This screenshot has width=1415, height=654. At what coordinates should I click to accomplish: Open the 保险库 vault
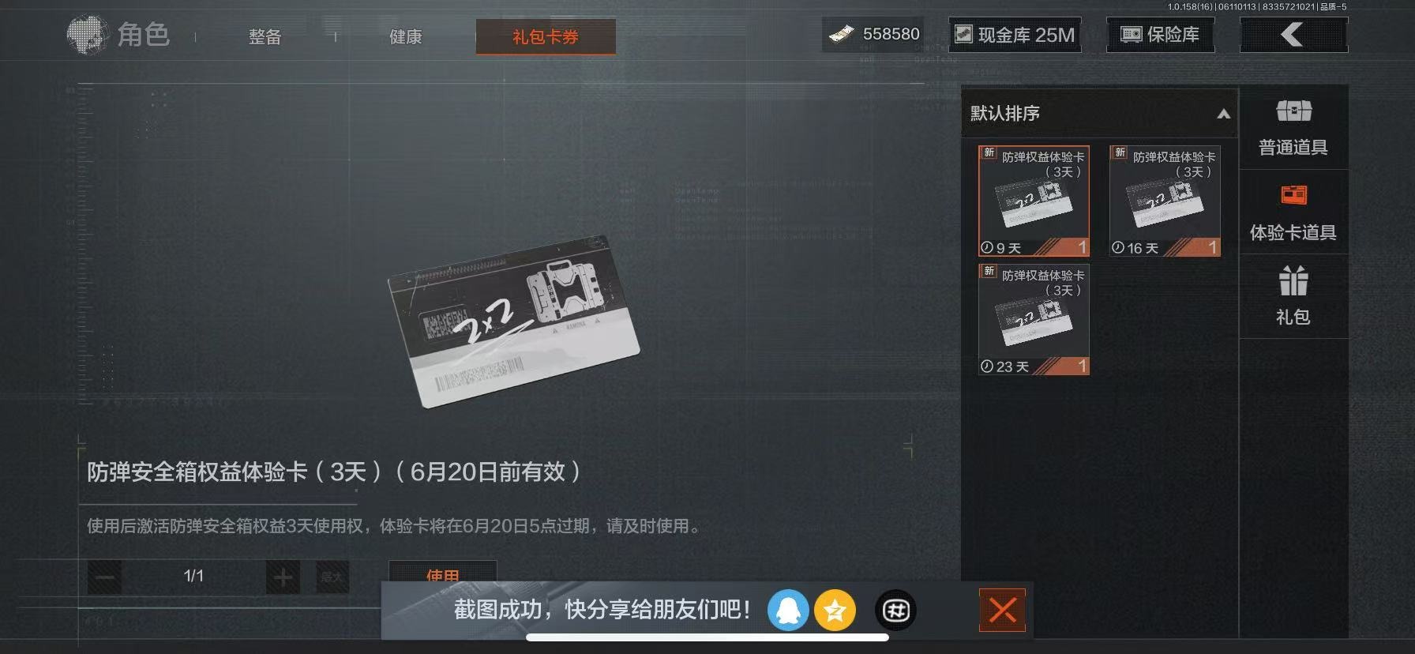pos(1160,35)
